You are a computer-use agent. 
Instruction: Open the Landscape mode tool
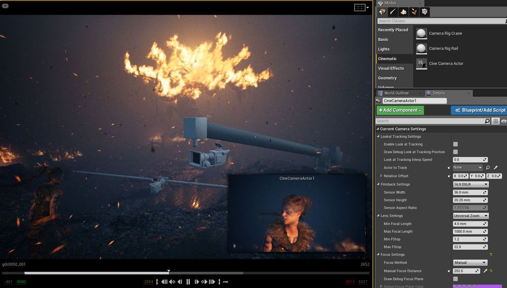tap(404, 12)
